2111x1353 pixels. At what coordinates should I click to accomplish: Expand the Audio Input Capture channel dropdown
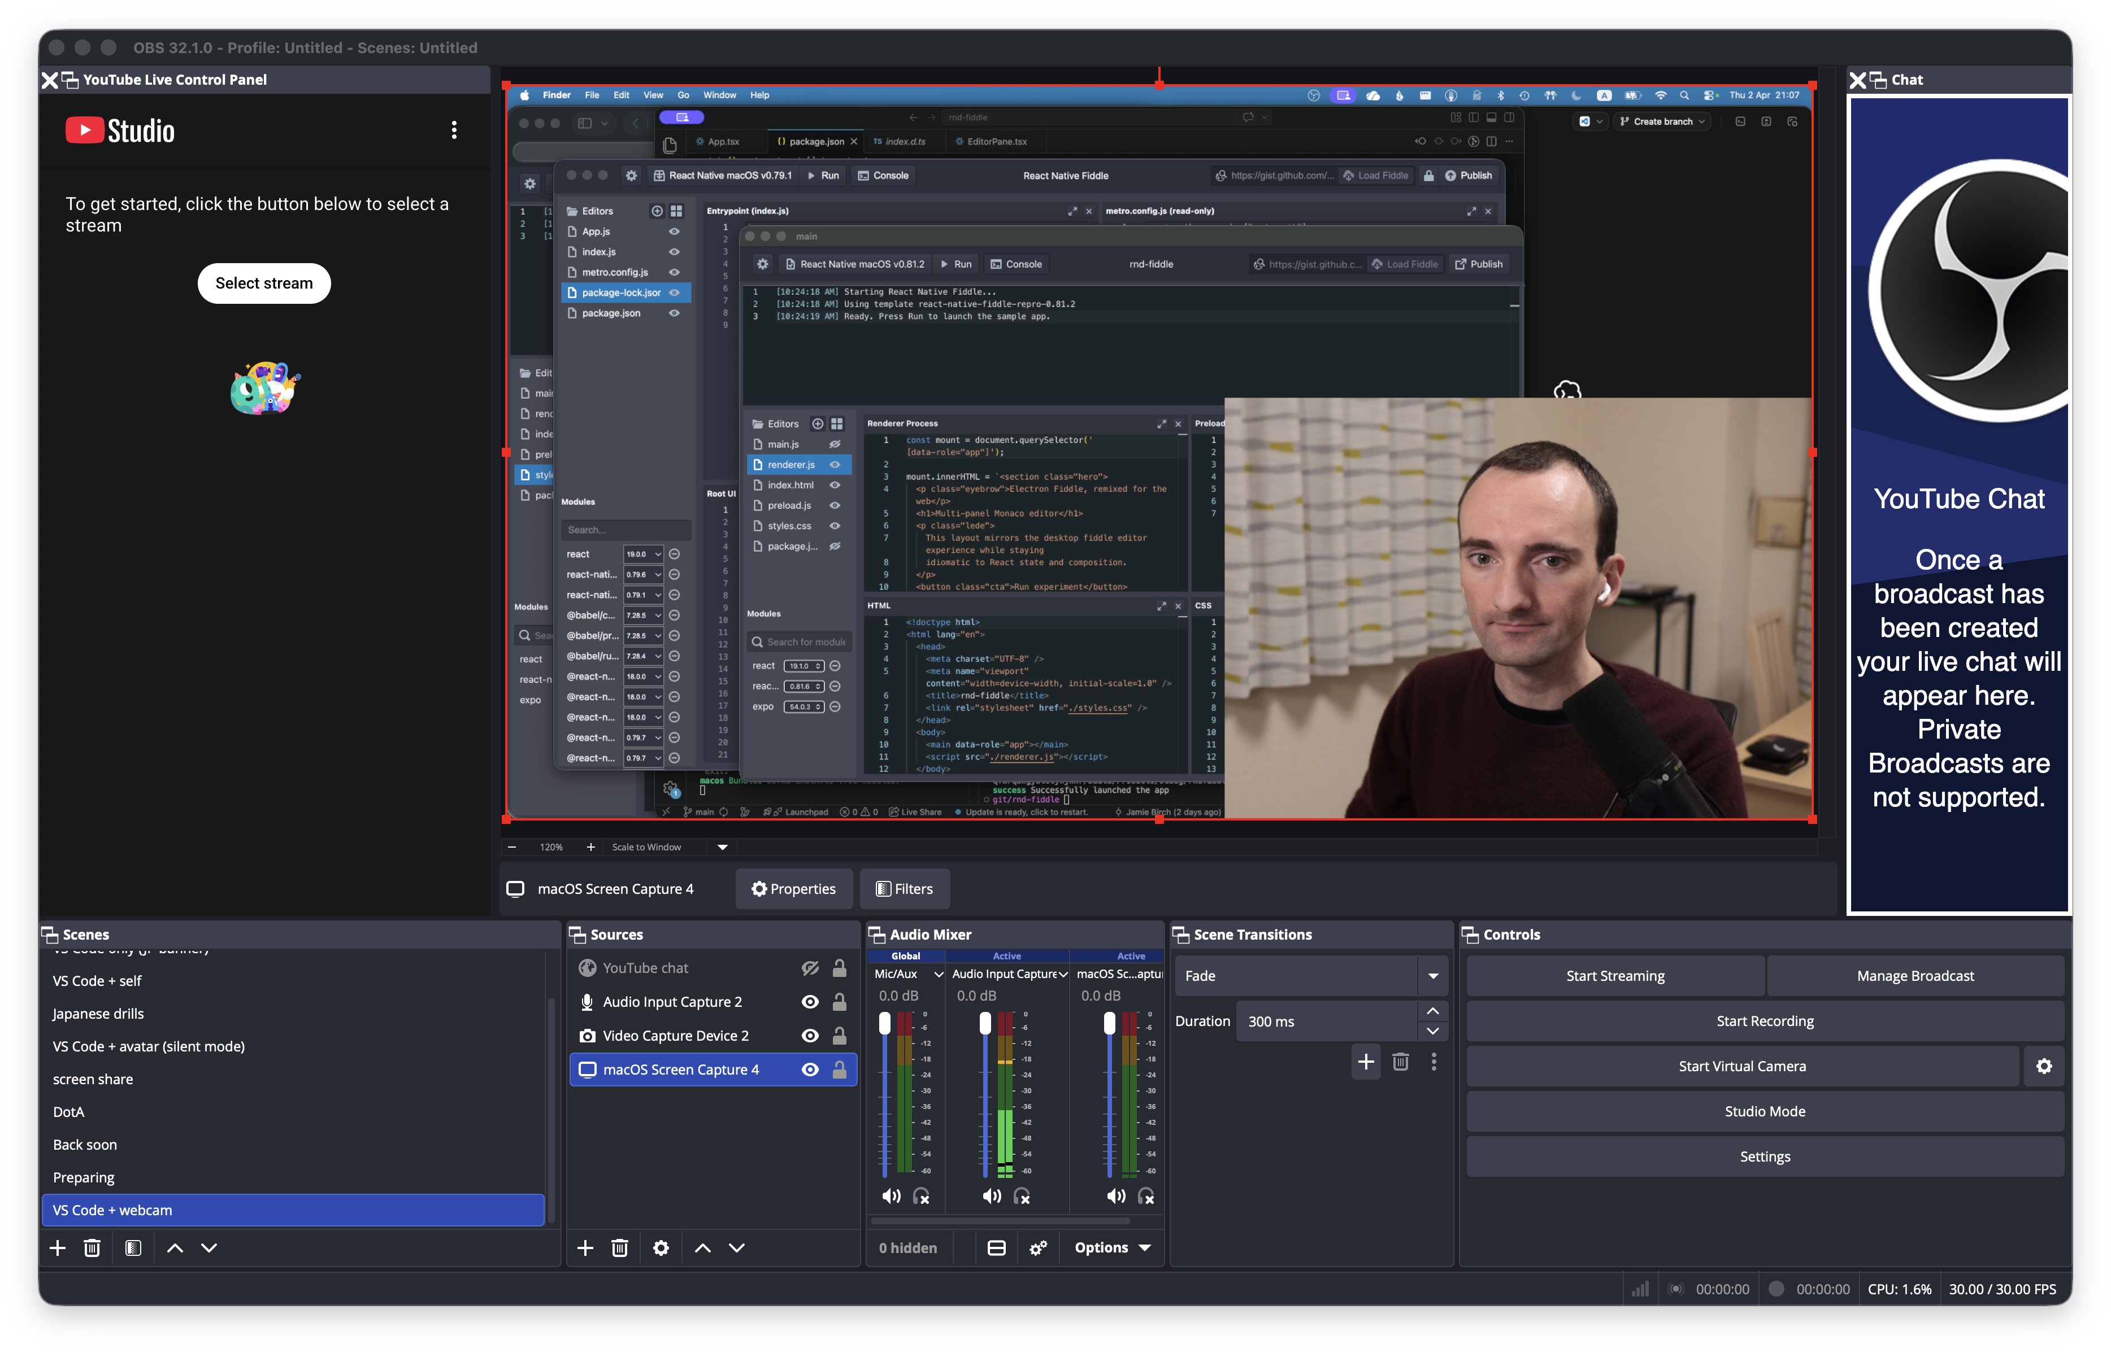(1063, 974)
